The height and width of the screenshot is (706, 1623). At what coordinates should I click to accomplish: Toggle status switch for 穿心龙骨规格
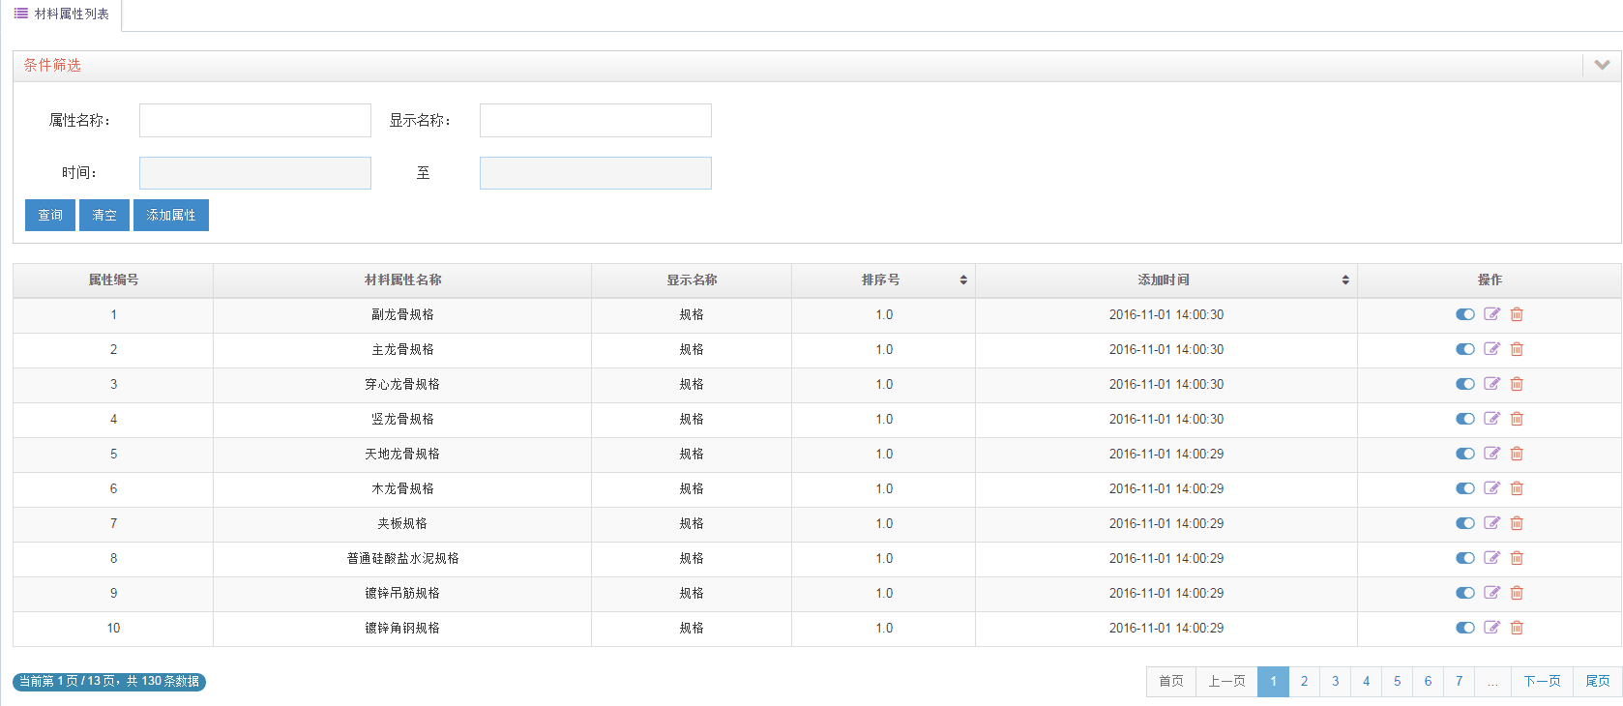(1465, 384)
